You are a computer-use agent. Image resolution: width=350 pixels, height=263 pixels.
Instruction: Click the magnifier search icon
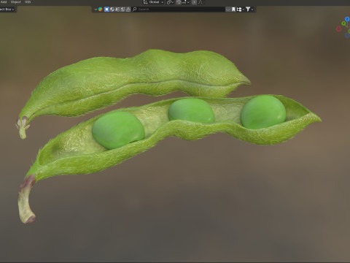(134, 9)
